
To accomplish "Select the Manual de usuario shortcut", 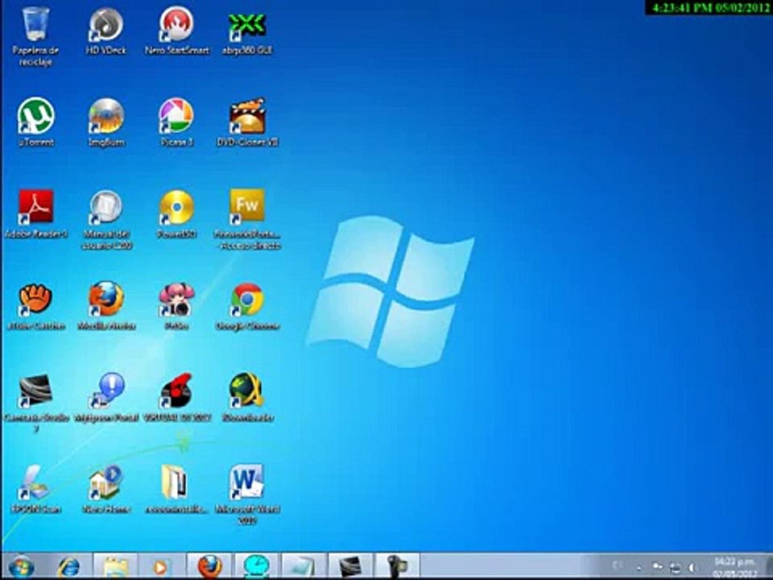I will point(106,220).
